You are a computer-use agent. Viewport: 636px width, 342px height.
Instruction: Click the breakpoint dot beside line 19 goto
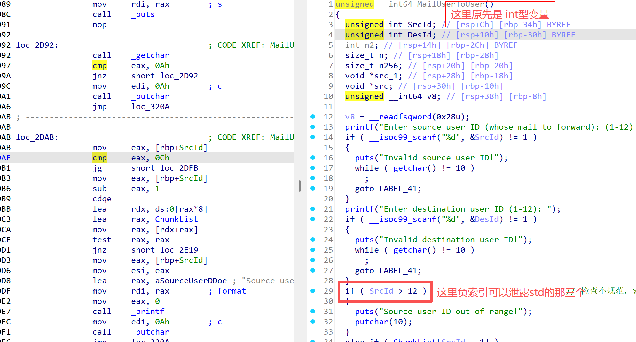313,188
